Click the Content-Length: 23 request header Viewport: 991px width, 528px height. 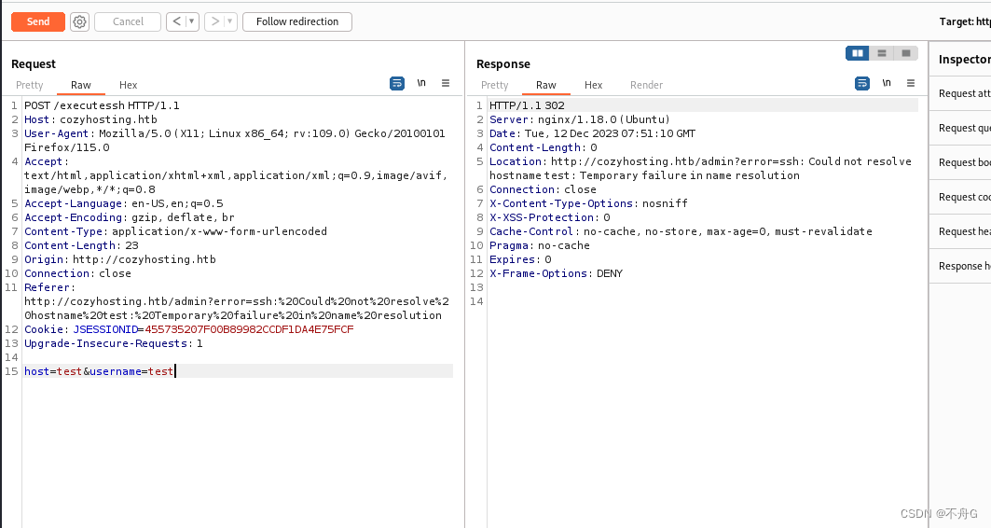click(81, 245)
